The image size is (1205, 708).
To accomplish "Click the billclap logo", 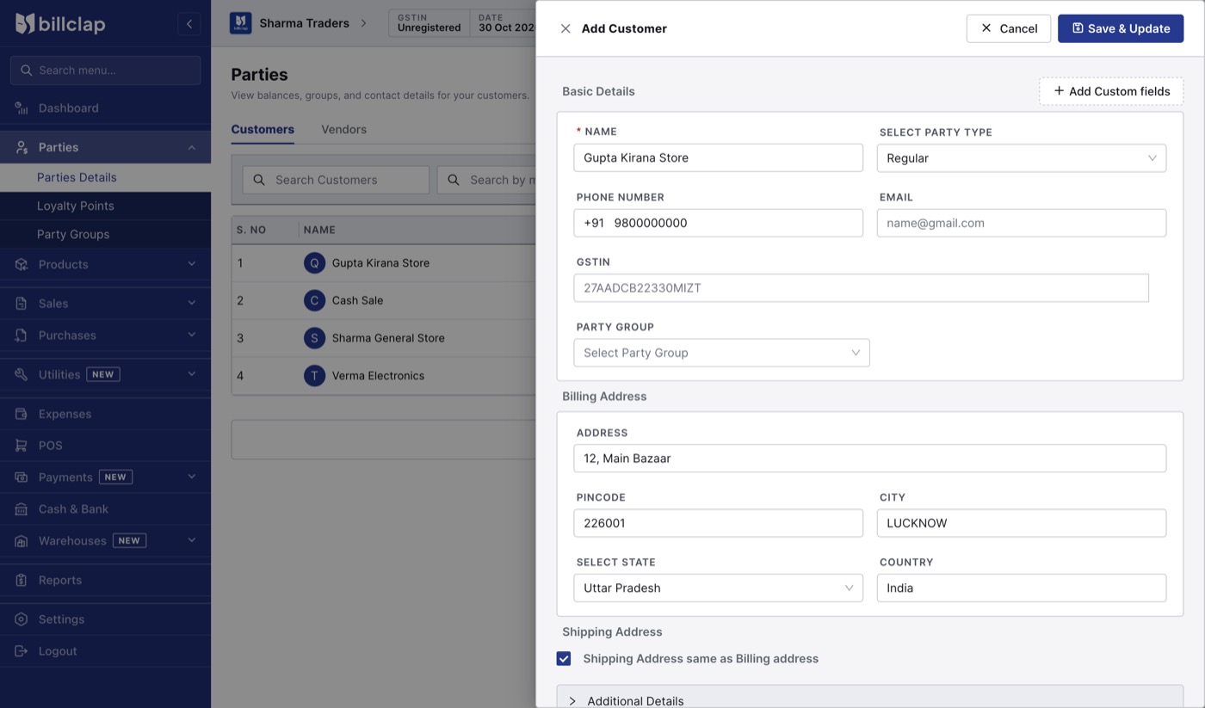I will (x=60, y=24).
